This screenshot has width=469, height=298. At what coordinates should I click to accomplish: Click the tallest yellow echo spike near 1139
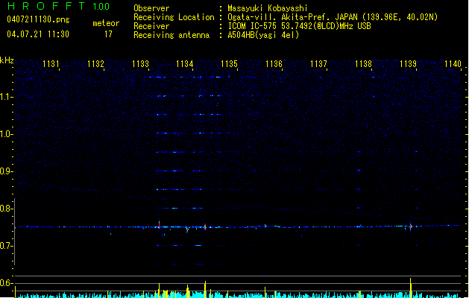(x=411, y=288)
